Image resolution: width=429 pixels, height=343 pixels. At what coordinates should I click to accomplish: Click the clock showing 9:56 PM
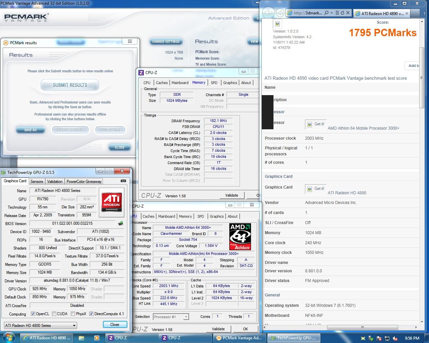point(412,338)
